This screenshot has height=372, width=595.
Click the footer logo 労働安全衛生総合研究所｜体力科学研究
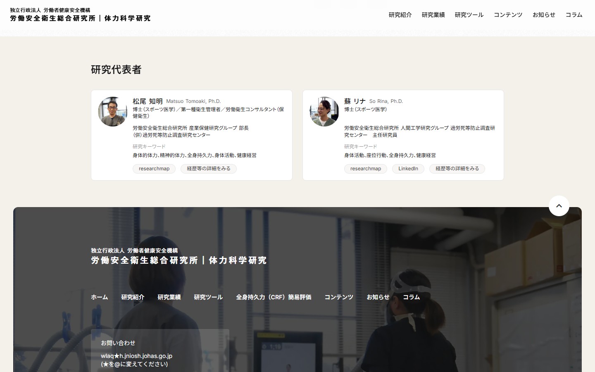(179, 260)
